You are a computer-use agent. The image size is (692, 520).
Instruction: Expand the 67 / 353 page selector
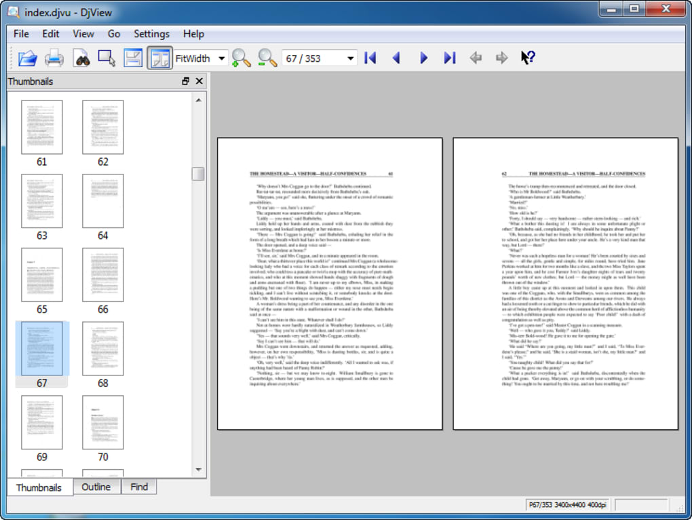[350, 59]
